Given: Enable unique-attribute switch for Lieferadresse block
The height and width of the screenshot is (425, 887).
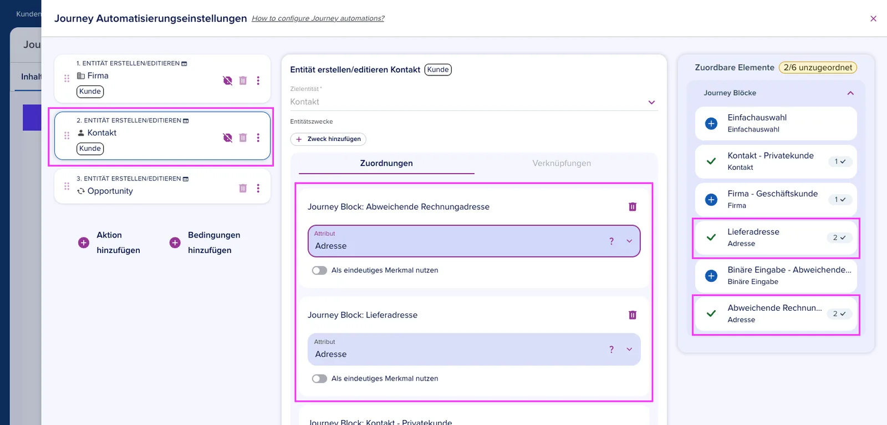Looking at the screenshot, I should pos(319,379).
